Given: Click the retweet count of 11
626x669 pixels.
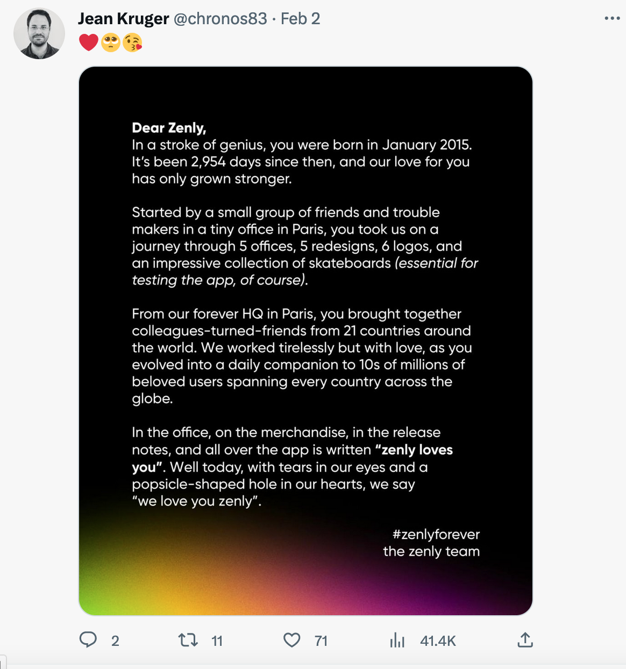Looking at the screenshot, I should (x=217, y=641).
